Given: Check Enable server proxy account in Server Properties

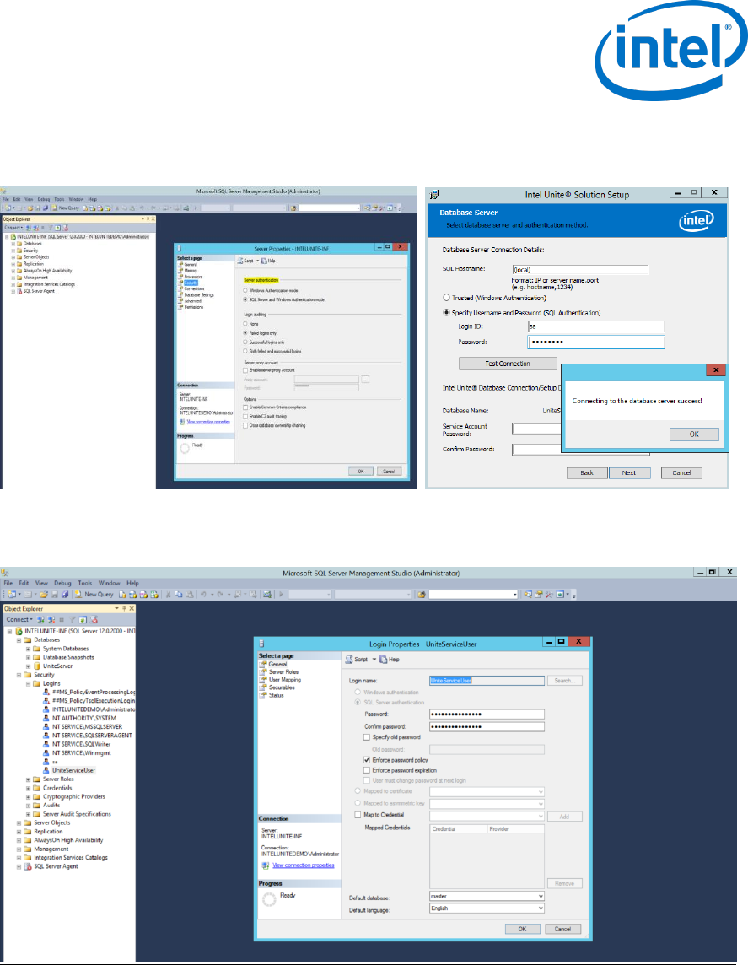Looking at the screenshot, I should coord(245,370).
